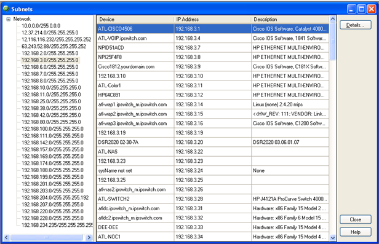Select subnet 12.37.214.0/255.255.255.0
Viewport: 379px width, 244px height.
(50, 33)
